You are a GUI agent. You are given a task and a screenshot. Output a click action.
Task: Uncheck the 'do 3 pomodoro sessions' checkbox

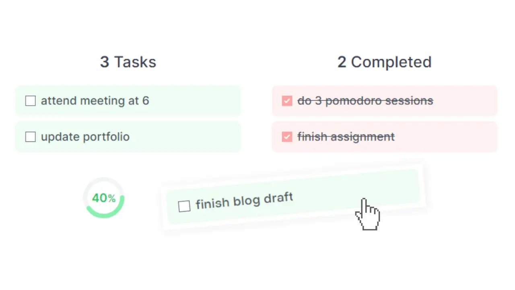[287, 101]
